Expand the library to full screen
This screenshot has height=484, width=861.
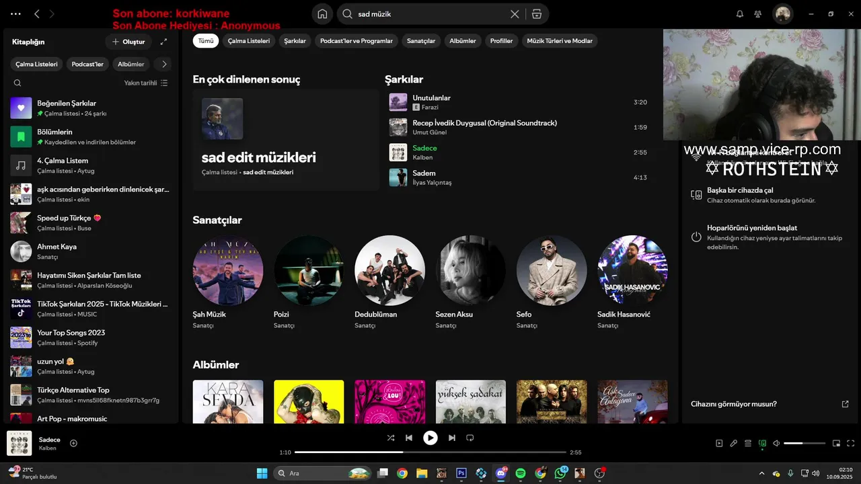click(x=163, y=42)
